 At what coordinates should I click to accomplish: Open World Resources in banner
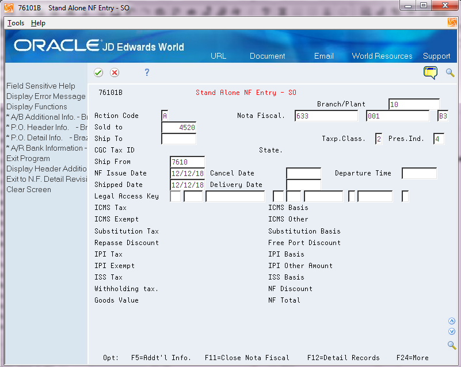pos(382,56)
